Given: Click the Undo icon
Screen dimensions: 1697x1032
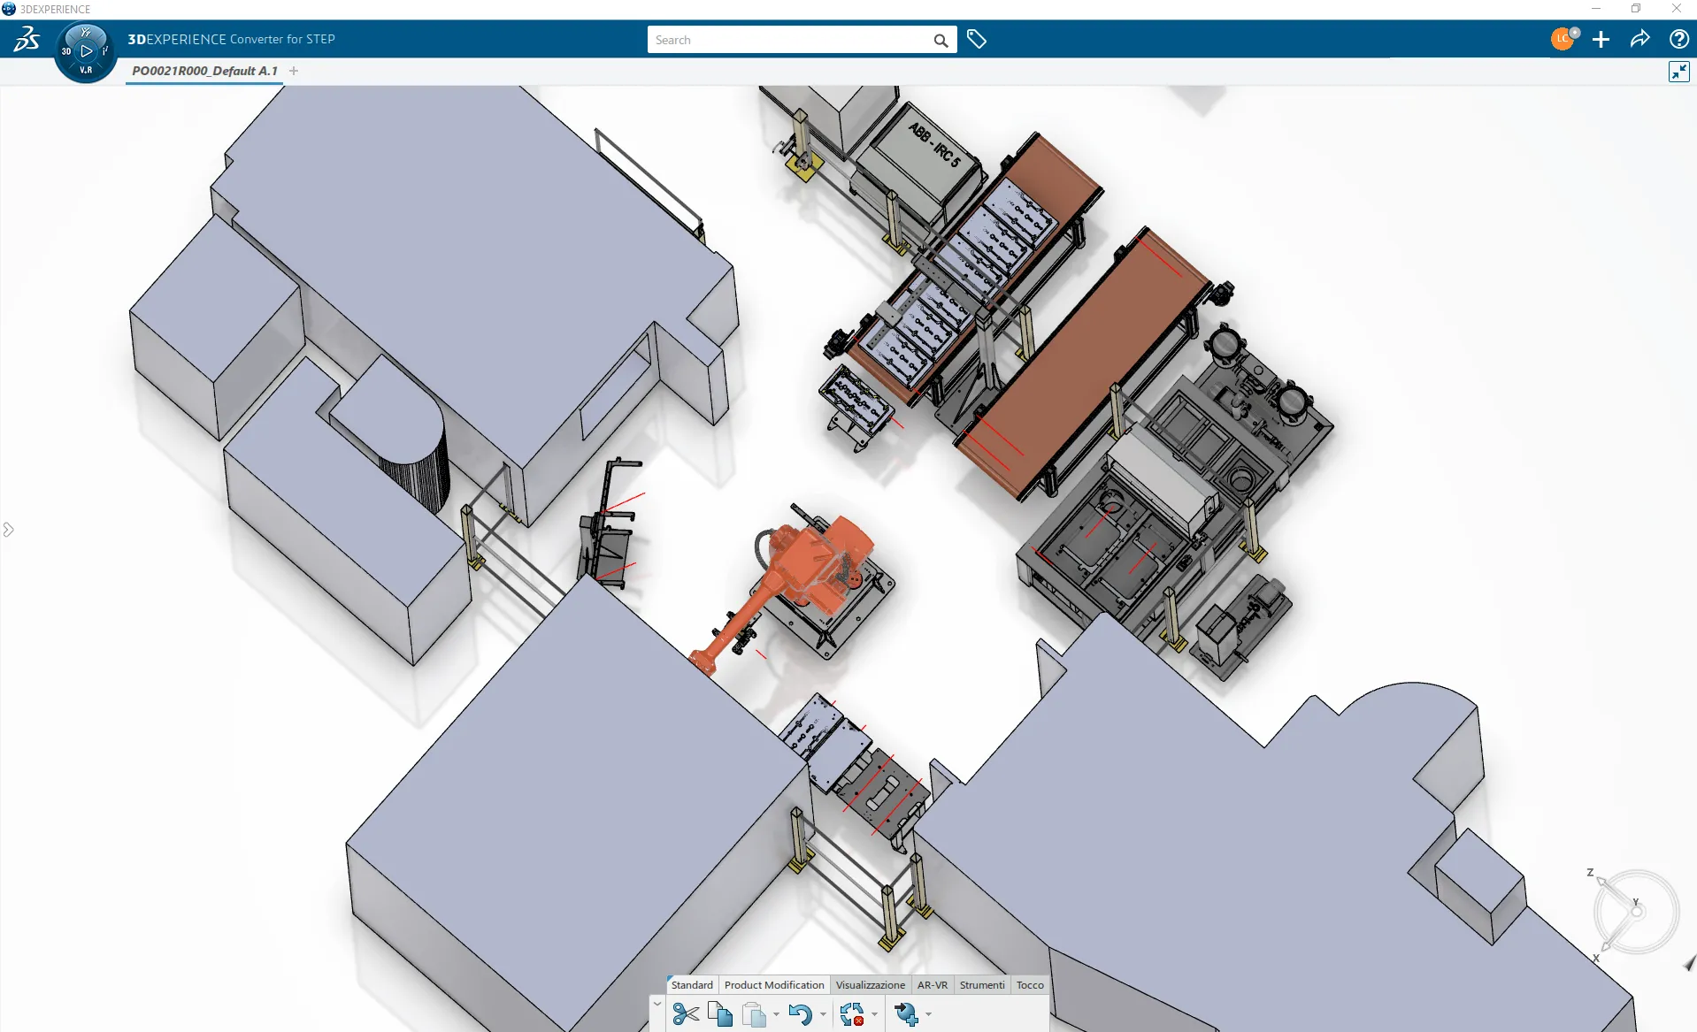Looking at the screenshot, I should click(802, 1014).
